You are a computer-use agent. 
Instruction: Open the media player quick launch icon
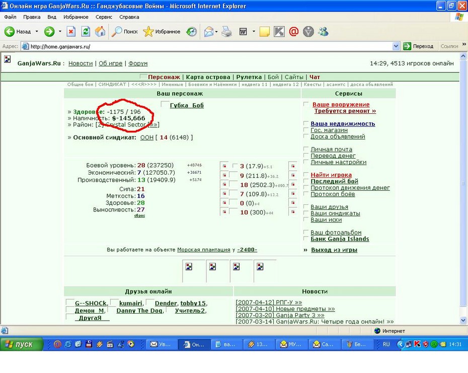pyautogui.click(x=131, y=344)
